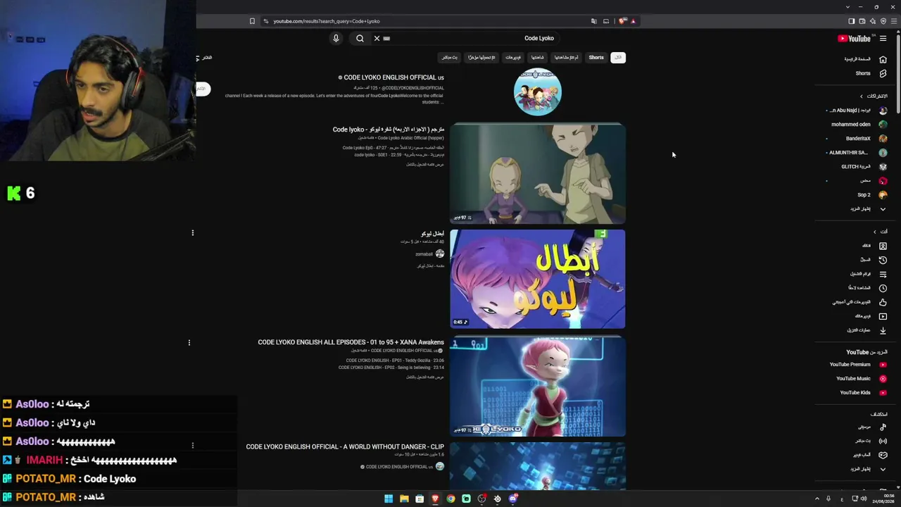Start voice search with microphone icon

[x=336, y=38]
